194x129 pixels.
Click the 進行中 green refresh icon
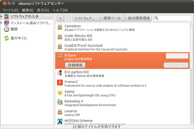(6, 38)
